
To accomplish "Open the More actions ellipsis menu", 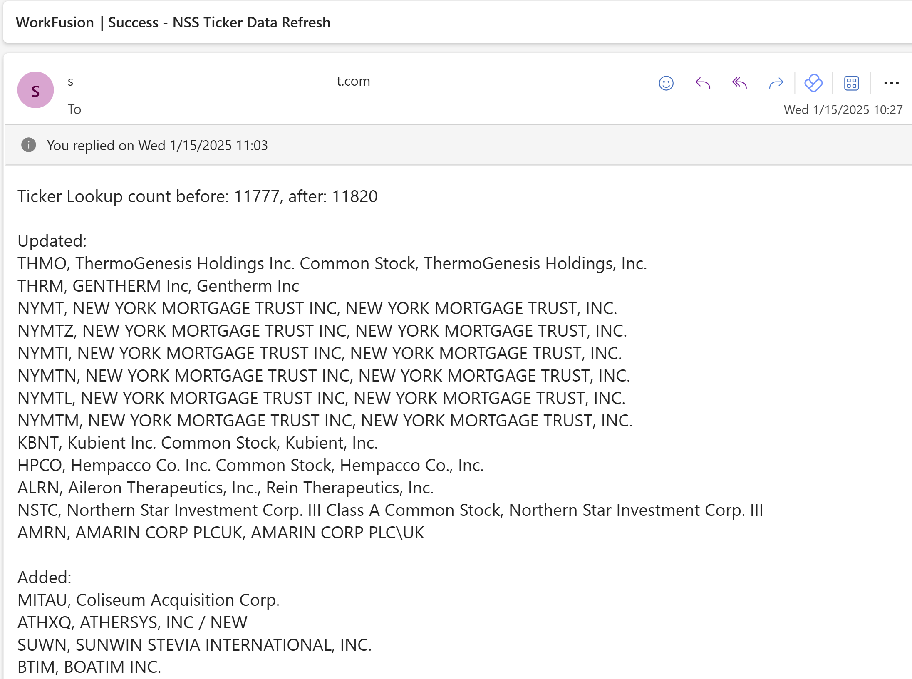I will pos(891,83).
